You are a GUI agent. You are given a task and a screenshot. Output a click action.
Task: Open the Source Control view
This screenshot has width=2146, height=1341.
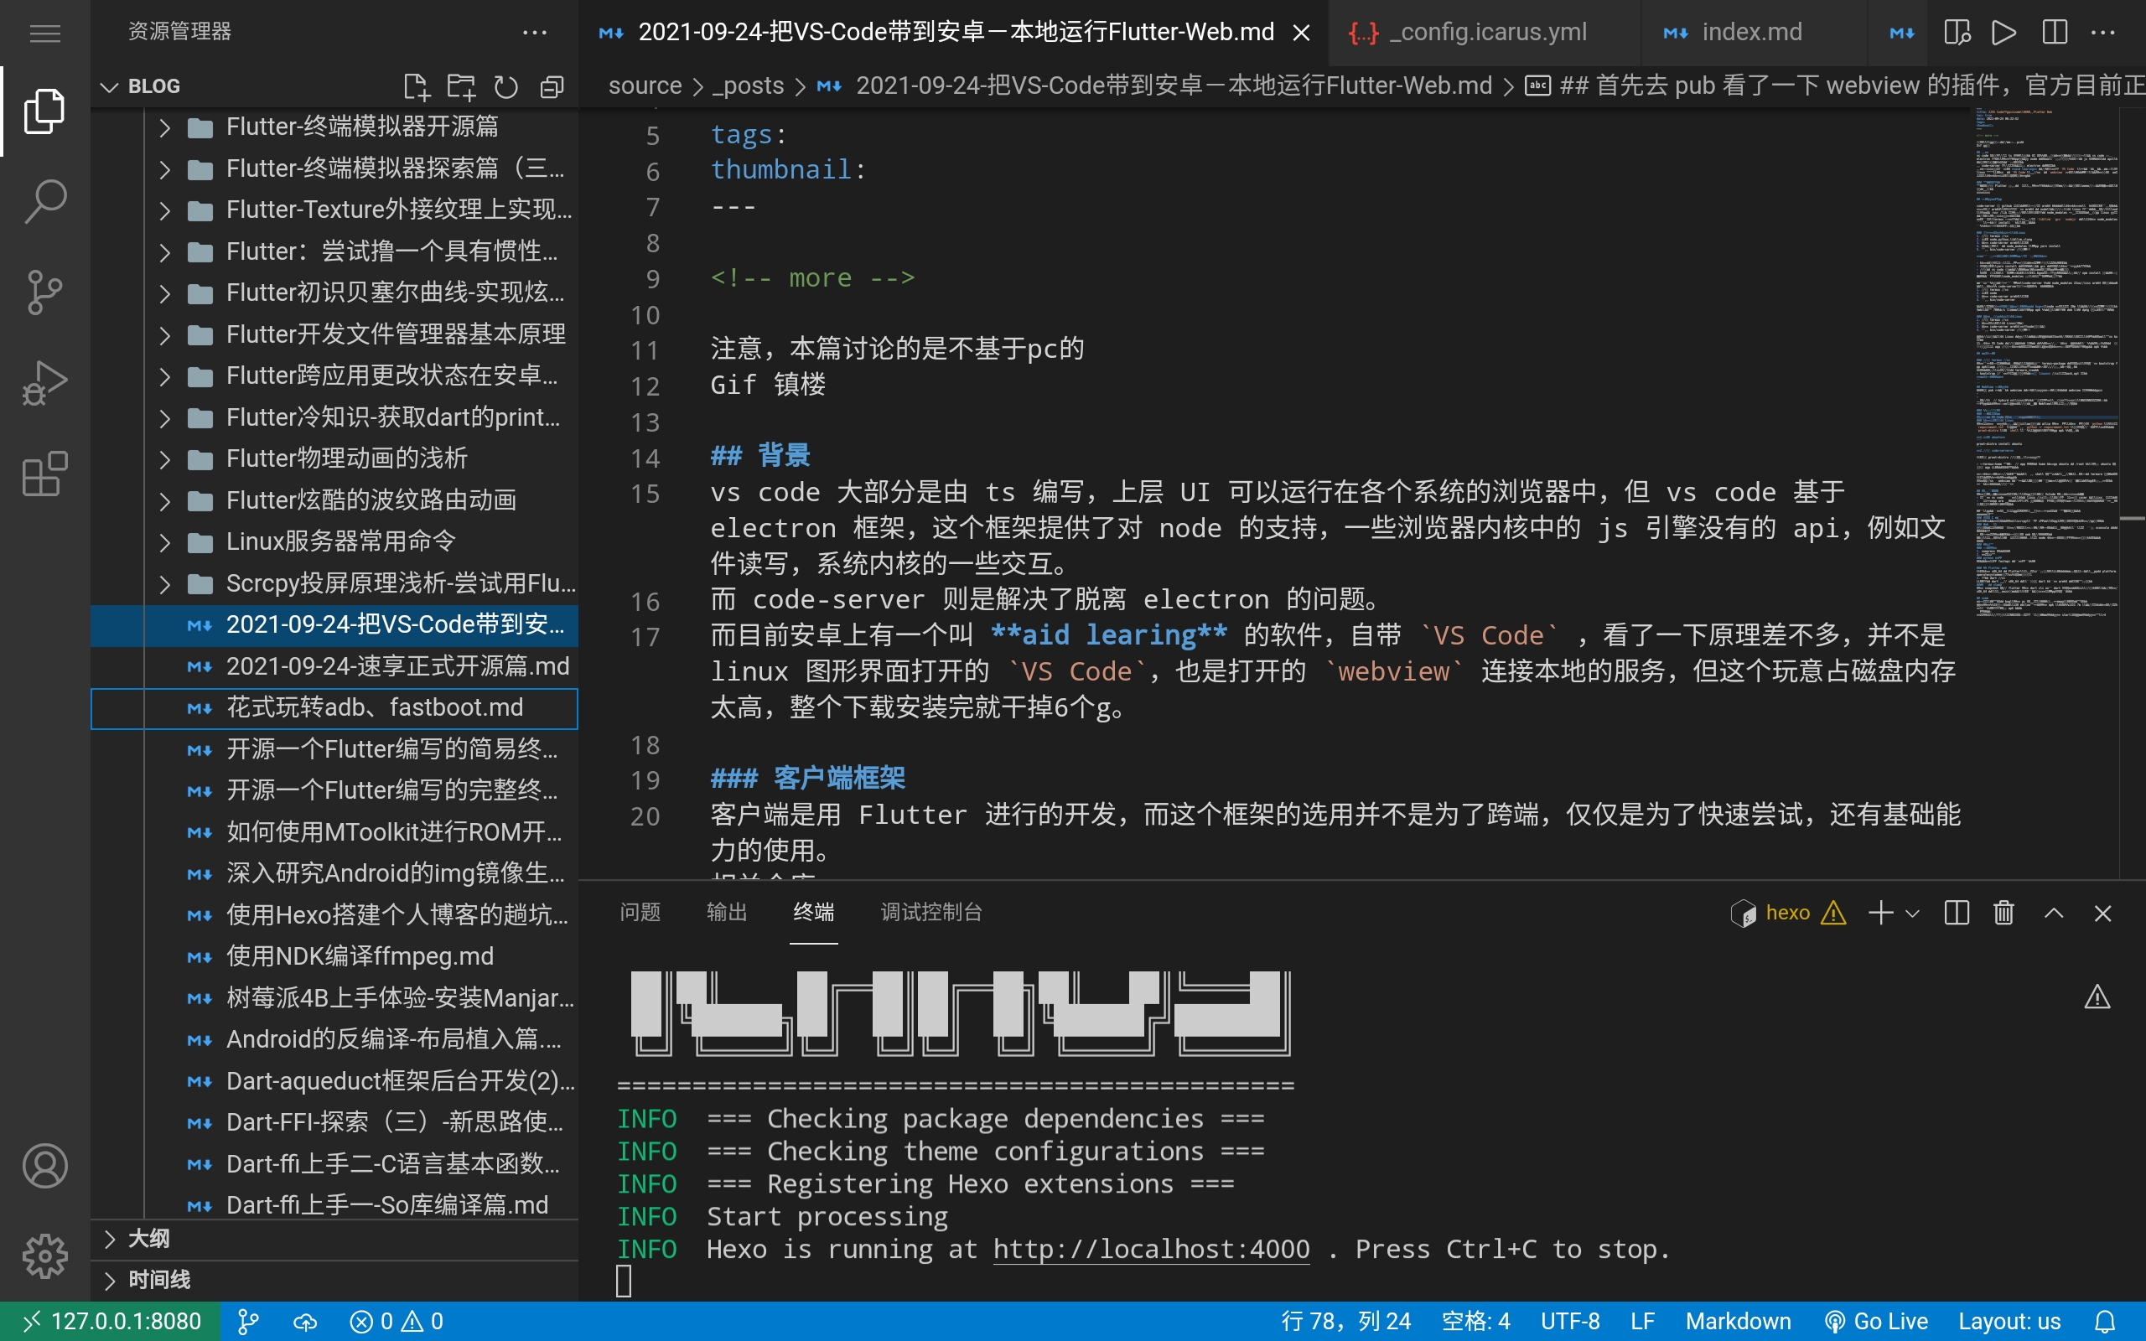click(44, 293)
